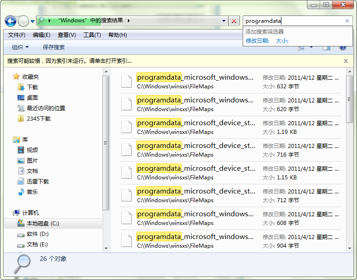357x280 pixels.
Task: Stop the search with the red X button
Action: 234,21
